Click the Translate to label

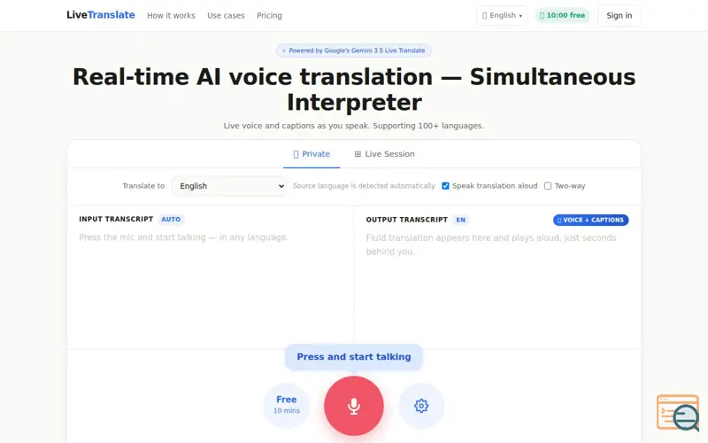point(143,186)
